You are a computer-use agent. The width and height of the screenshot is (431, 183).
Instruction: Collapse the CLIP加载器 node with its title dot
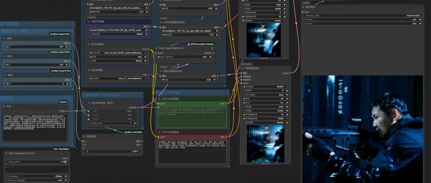pyautogui.click(x=89, y=44)
